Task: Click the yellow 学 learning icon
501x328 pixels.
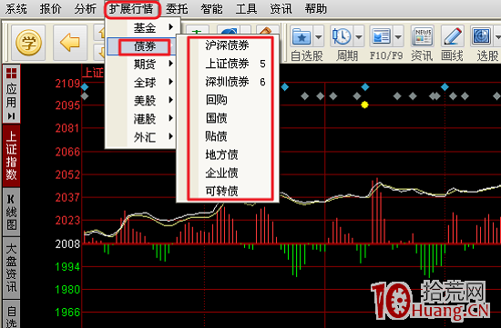Action: [x=28, y=43]
